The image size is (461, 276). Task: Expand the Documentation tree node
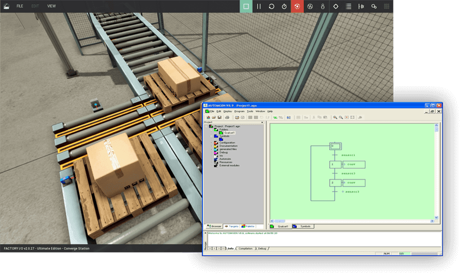pos(211,146)
